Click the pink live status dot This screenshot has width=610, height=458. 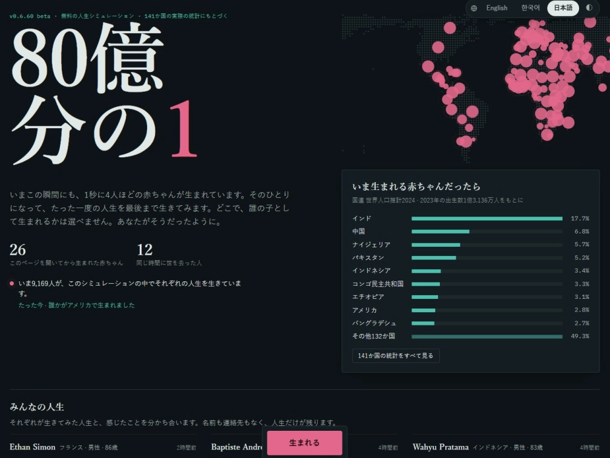(11, 283)
